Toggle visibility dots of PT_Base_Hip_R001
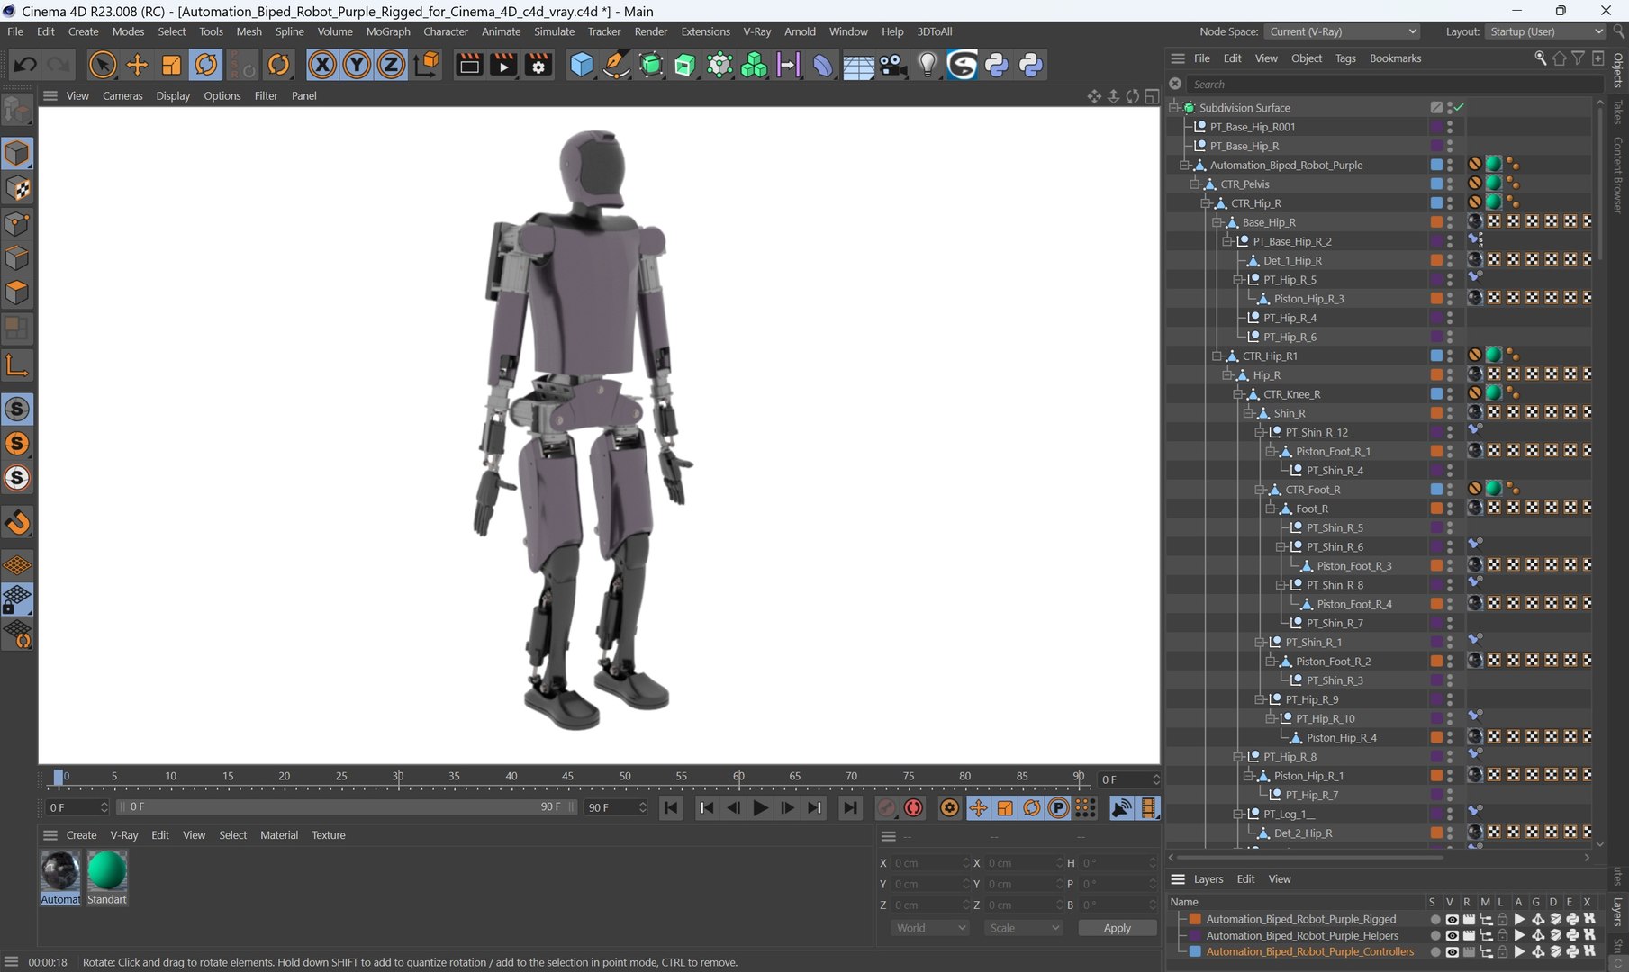1629x972 pixels. pyautogui.click(x=1449, y=127)
